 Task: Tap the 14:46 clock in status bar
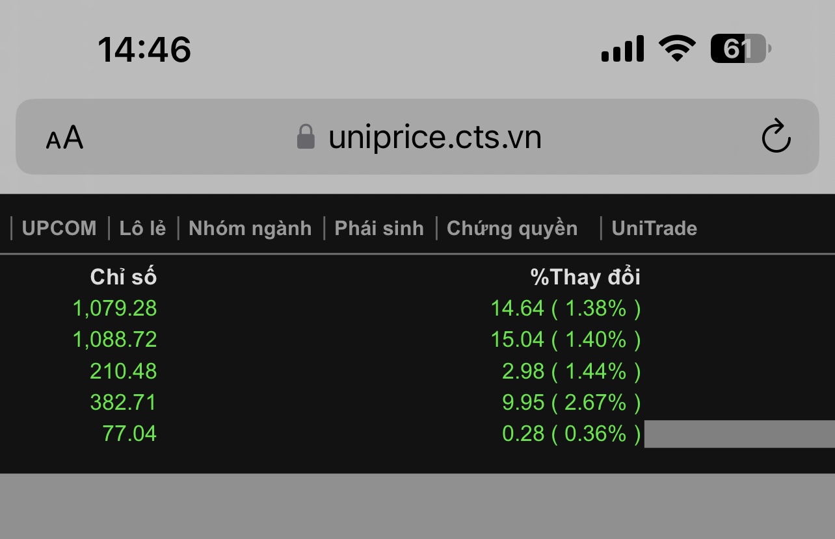tap(144, 49)
